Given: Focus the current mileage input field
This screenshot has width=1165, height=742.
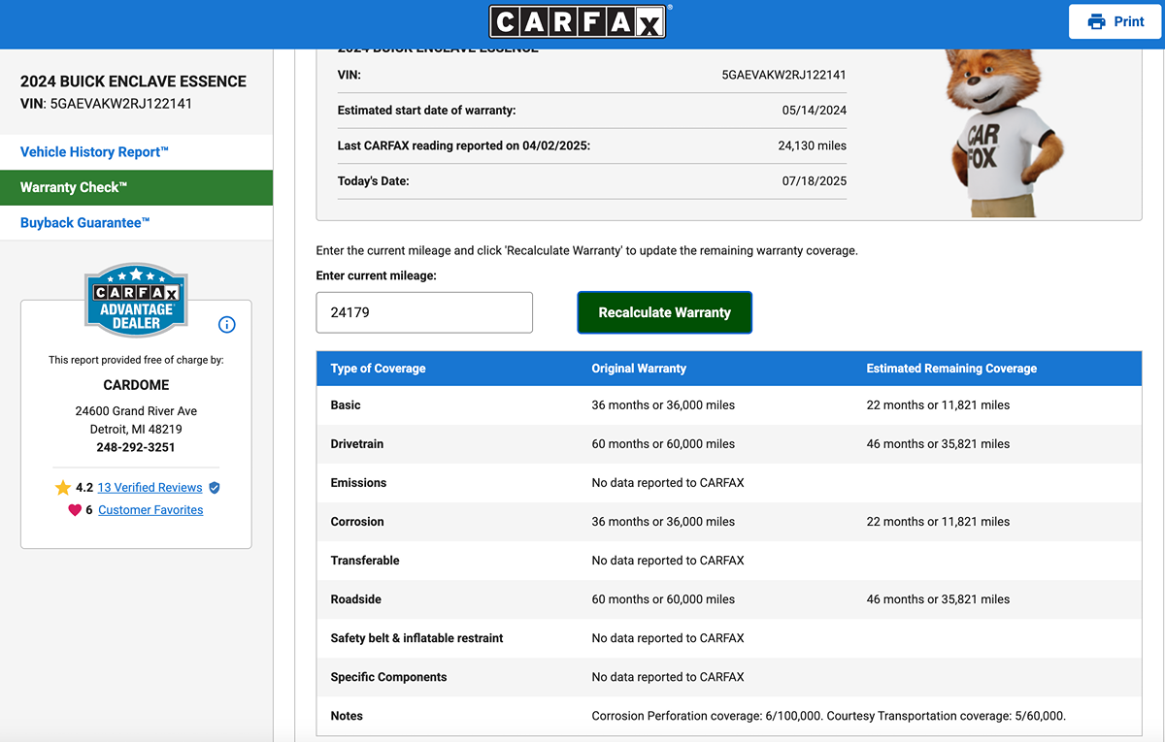Looking at the screenshot, I should coord(424,312).
